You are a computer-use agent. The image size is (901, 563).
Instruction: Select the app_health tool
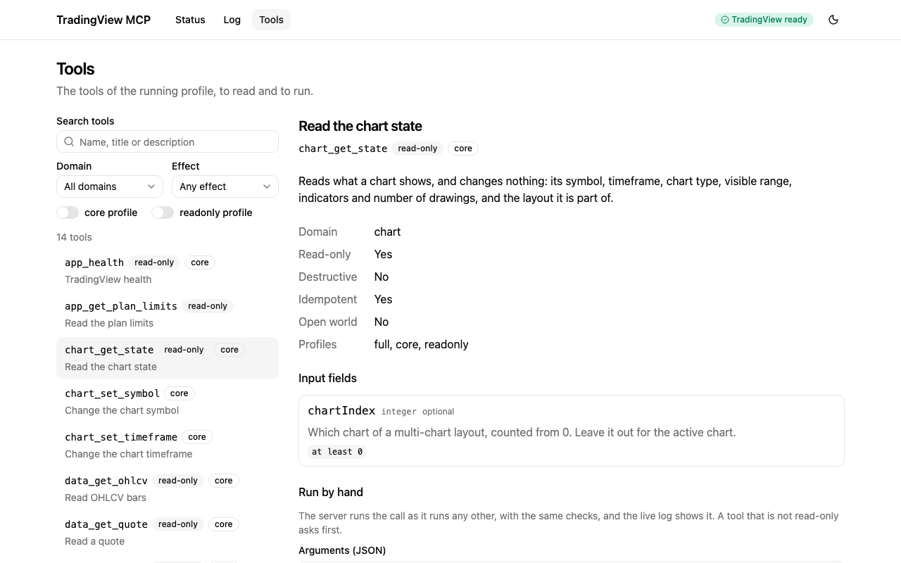click(x=168, y=271)
